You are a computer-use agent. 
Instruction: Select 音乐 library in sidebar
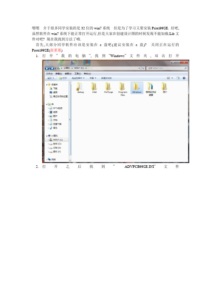point(54,128)
